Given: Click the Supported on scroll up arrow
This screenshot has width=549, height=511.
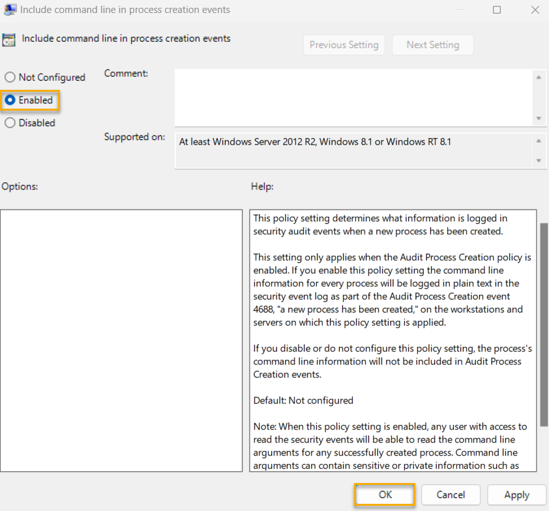Looking at the screenshot, I should point(539,141).
